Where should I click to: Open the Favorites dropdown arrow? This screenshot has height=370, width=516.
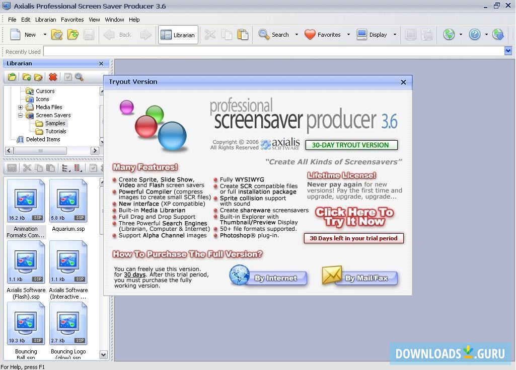point(348,35)
